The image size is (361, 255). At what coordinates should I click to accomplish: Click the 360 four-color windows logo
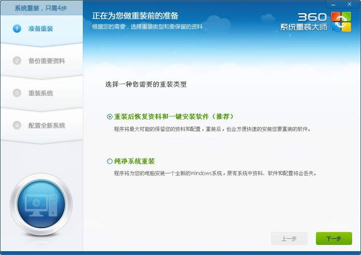click(341, 21)
